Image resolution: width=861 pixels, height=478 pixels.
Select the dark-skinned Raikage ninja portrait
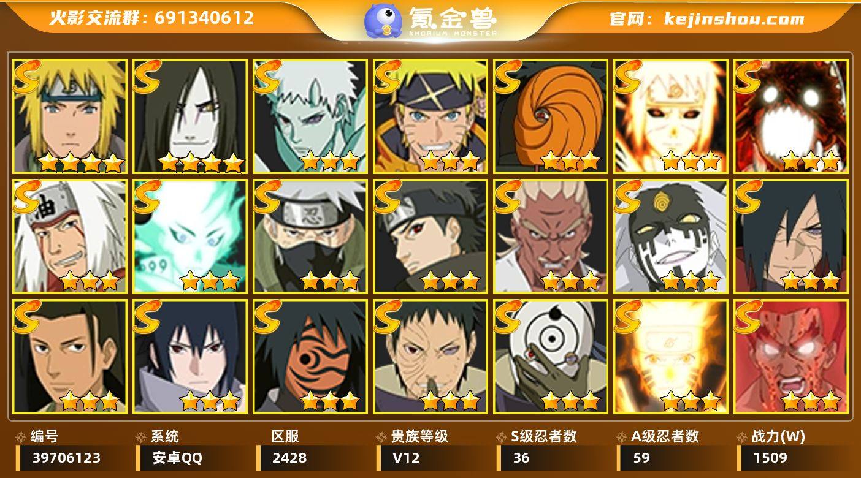(550, 236)
